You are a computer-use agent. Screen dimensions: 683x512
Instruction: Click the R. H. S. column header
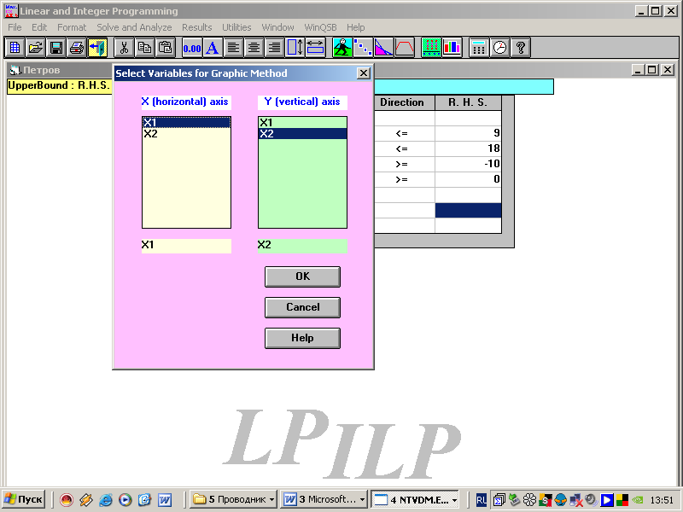[468, 102]
